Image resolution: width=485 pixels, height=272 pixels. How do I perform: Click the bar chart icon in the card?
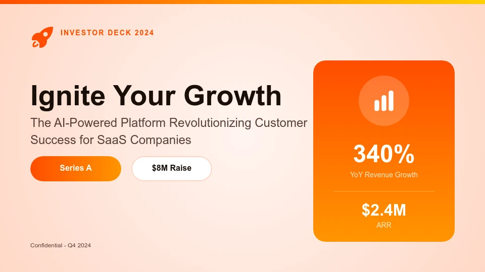[x=384, y=101]
